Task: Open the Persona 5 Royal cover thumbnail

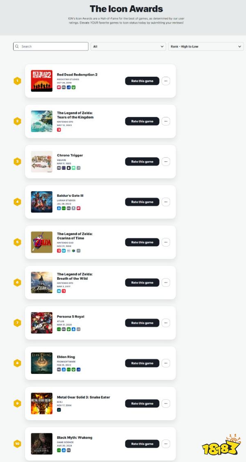Action: (x=42, y=323)
